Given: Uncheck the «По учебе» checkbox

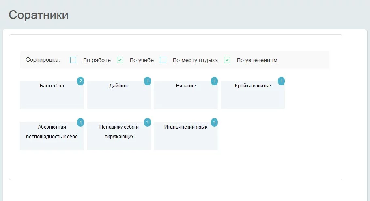Looking at the screenshot, I should [120, 60].
